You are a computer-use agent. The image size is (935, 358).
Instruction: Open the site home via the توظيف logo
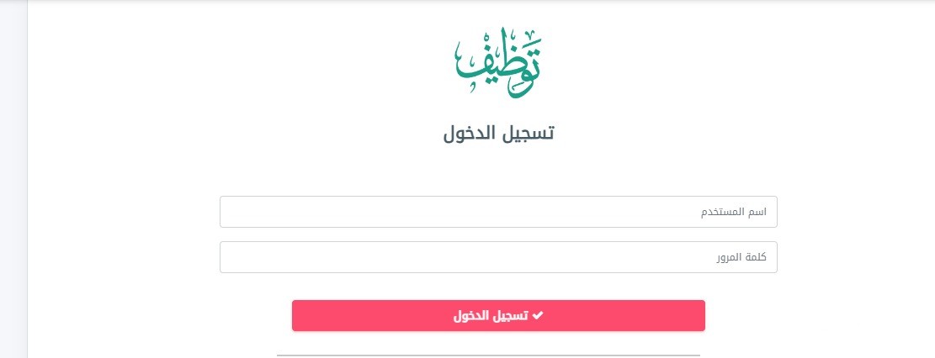pos(498,62)
